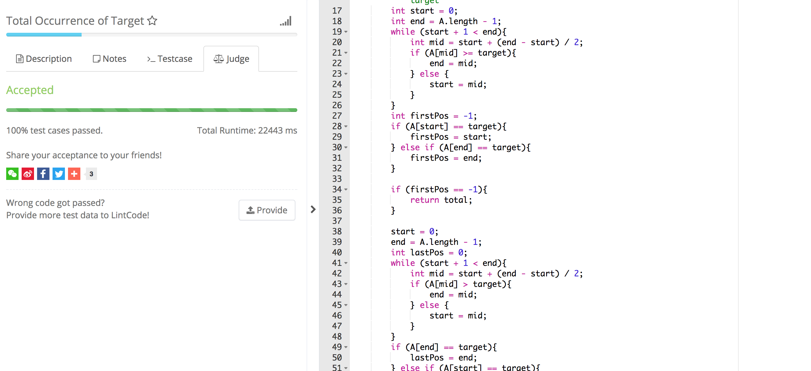Share acceptance via Facebook icon
Image resolution: width=811 pixels, height=371 pixels.
pyautogui.click(x=43, y=174)
